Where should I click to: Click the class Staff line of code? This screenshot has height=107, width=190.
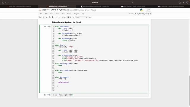60,45
